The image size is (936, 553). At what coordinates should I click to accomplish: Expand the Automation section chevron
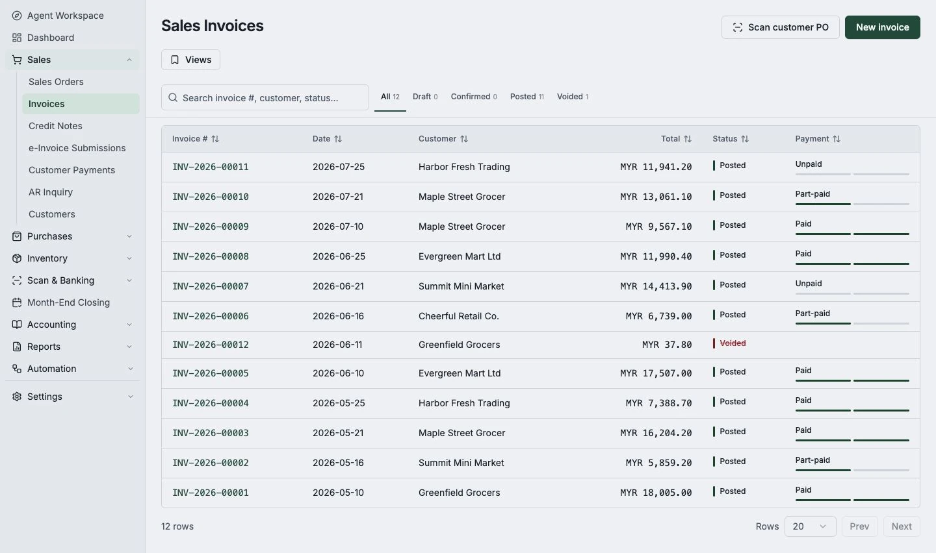(130, 369)
